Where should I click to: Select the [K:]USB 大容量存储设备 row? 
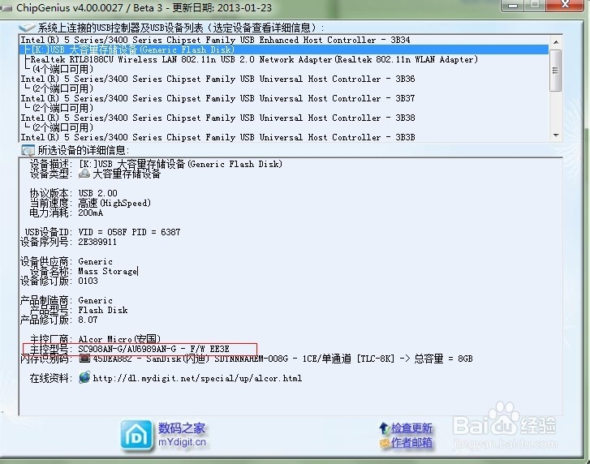point(284,49)
